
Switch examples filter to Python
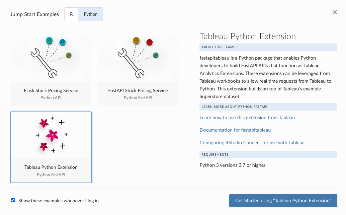click(90, 14)
